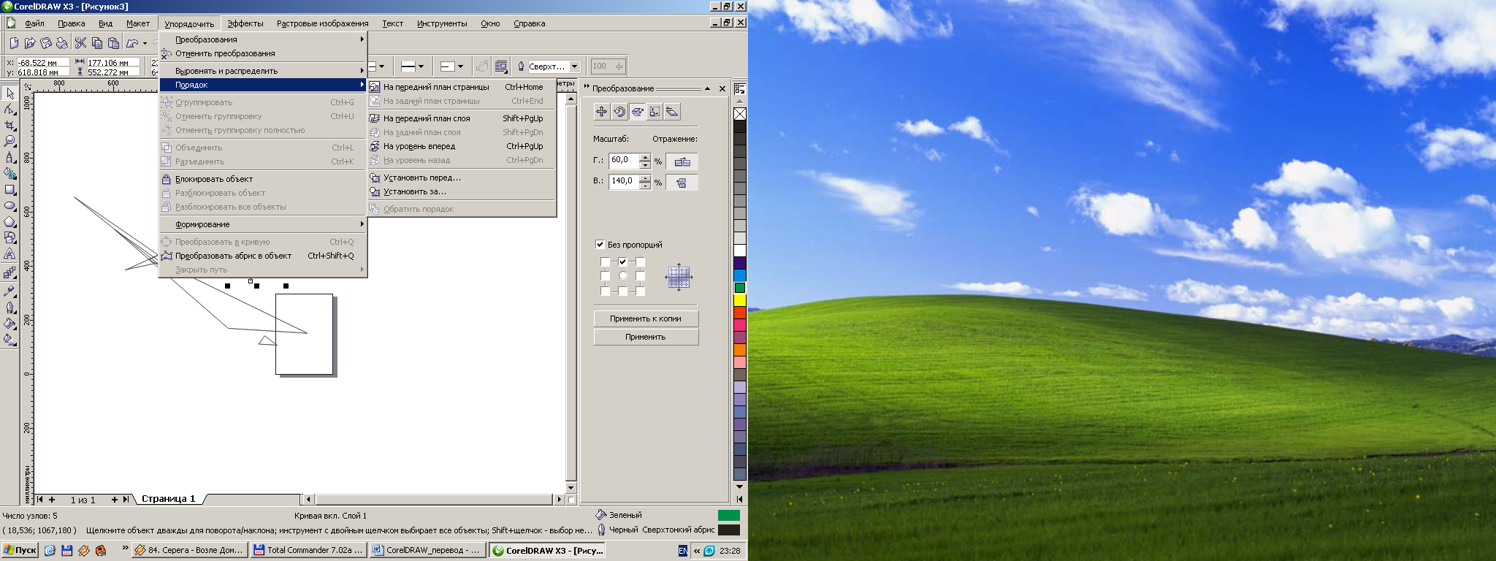Choose 'На уровень вперед'
Image resolution: width=1496 pixels, height=561 pixels.
click(x=462, y=146)
